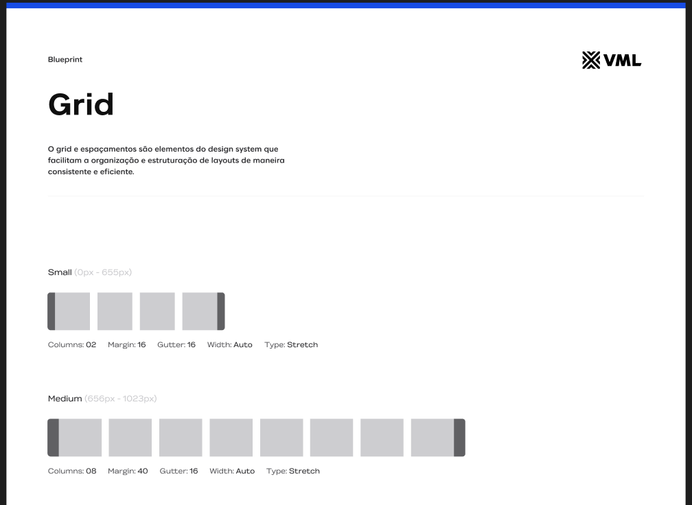This screenshot has width=692, height=505.
Task: Select the second column block in Small grid
Action: tap(115, 312)
